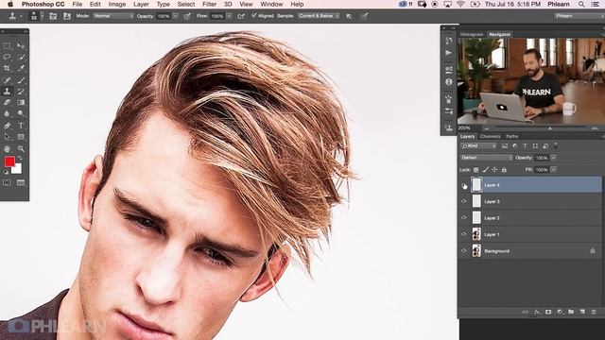The height and width of the screenshot is (340, 605).
Task: Hide Layer 1 using eye icon
Action: pos(464,234)
